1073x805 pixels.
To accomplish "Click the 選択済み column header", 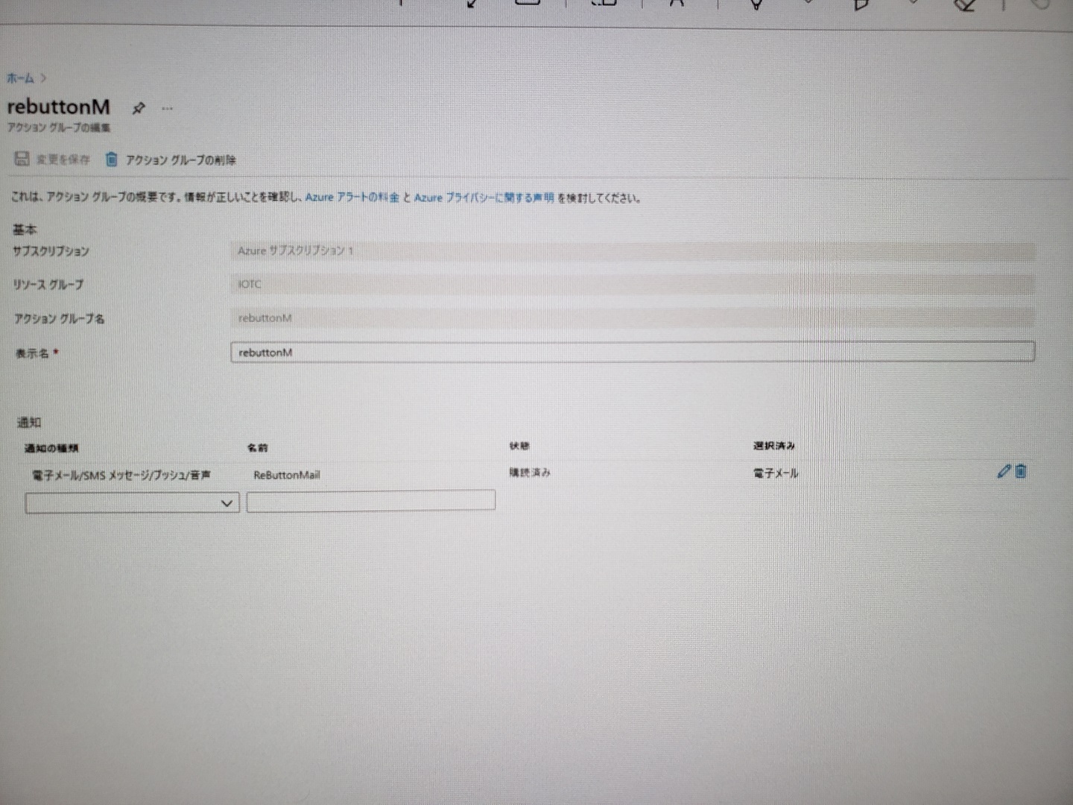I will point(774,446).
